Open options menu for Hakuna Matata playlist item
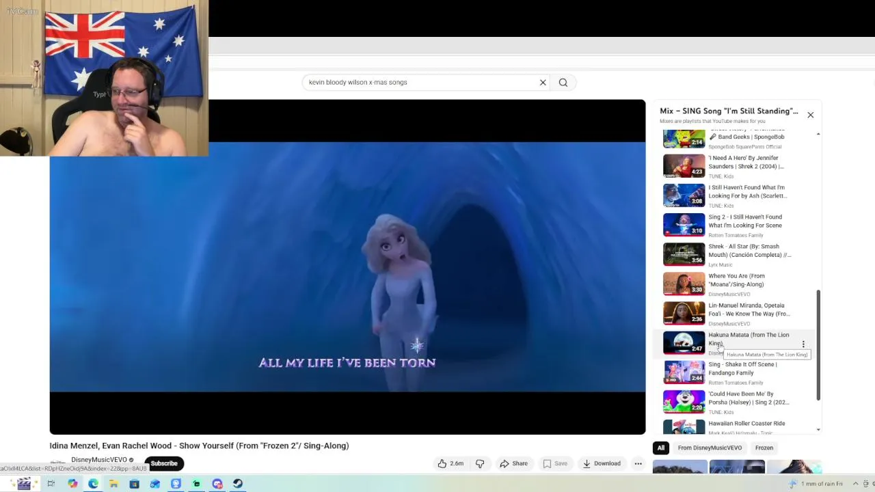The image size is (875, 492). [x=803, y=344]
